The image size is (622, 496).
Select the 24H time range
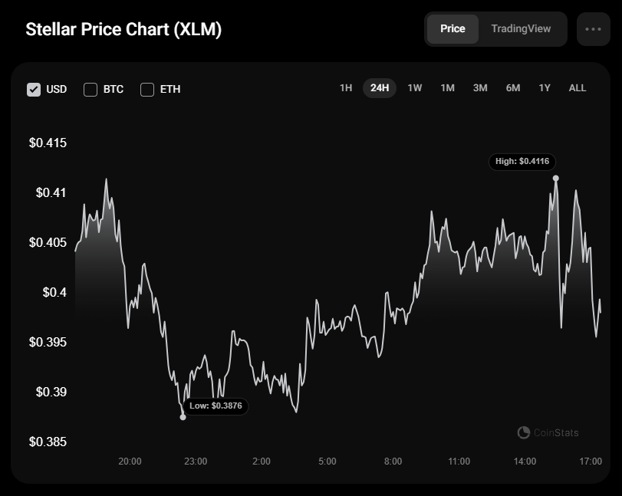tap(380, 88)
